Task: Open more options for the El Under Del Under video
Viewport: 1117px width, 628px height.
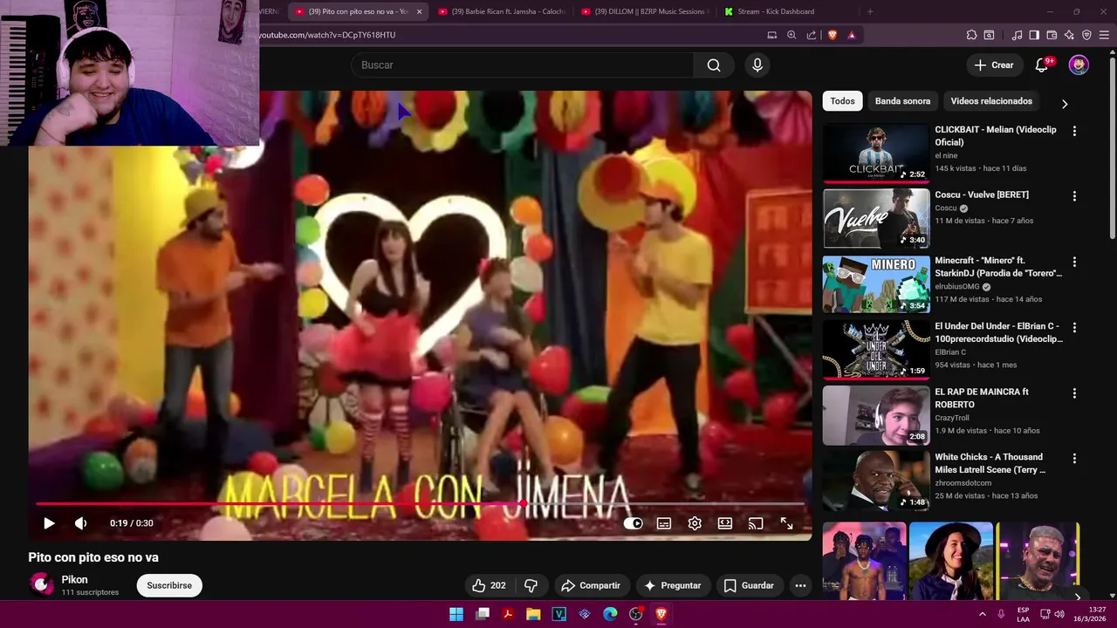Action: pyautogui.click(x=1074, y=327)
